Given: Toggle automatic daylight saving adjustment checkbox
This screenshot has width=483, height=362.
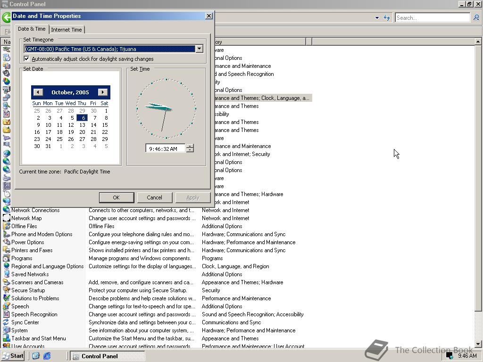Looking at the screenshot, I should point(26,58).
